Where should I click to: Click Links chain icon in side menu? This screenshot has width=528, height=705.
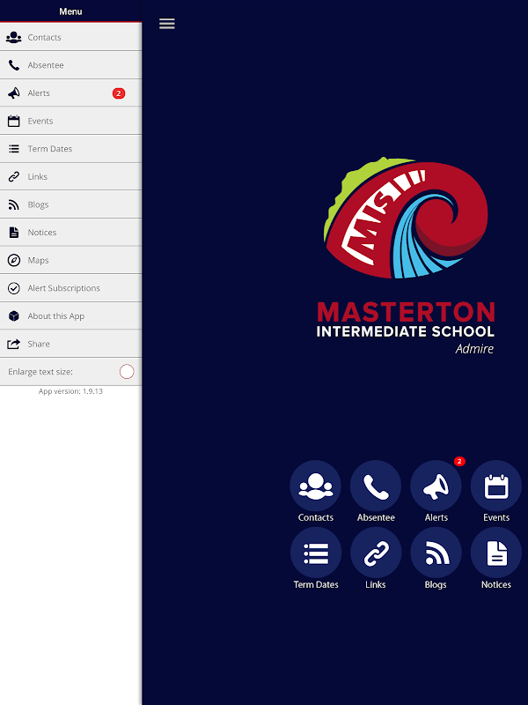point(14,177)
